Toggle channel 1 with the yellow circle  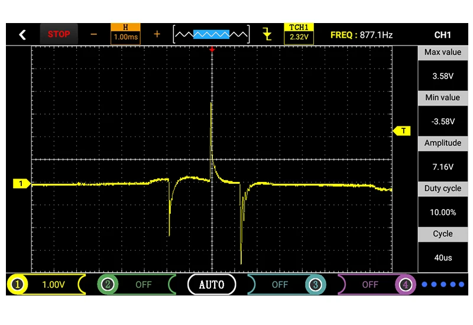click(18, 284)
